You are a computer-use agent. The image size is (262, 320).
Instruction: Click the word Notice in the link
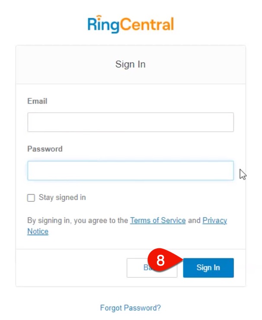point(38,231)
